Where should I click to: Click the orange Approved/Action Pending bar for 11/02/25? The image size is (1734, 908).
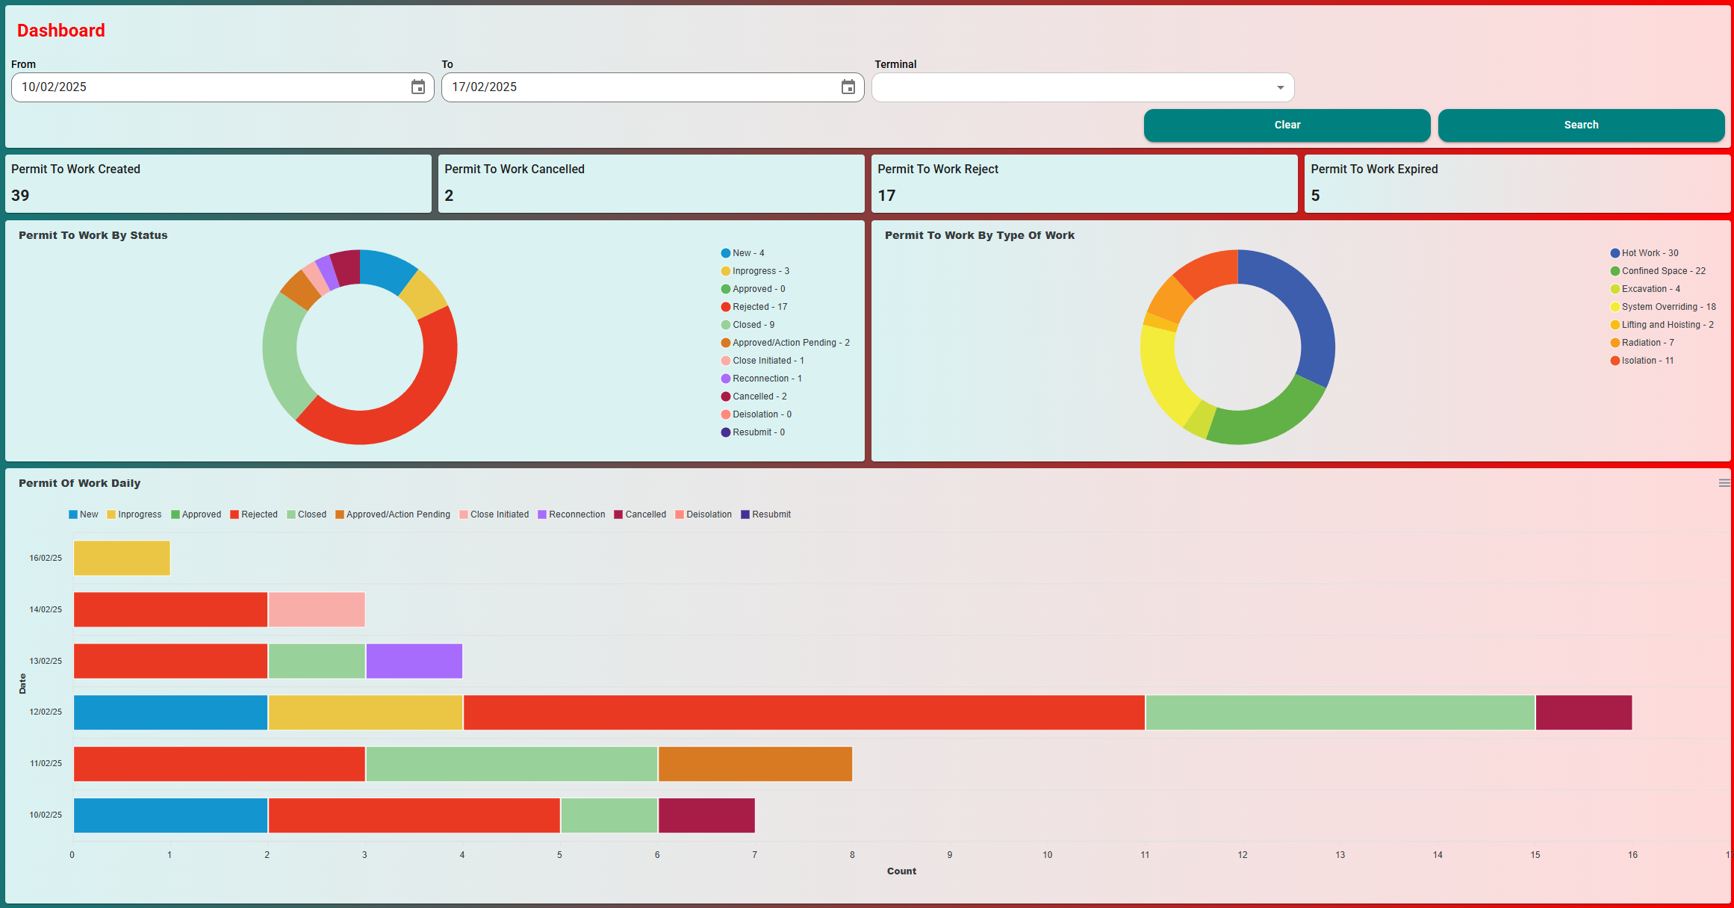point(755,764)
